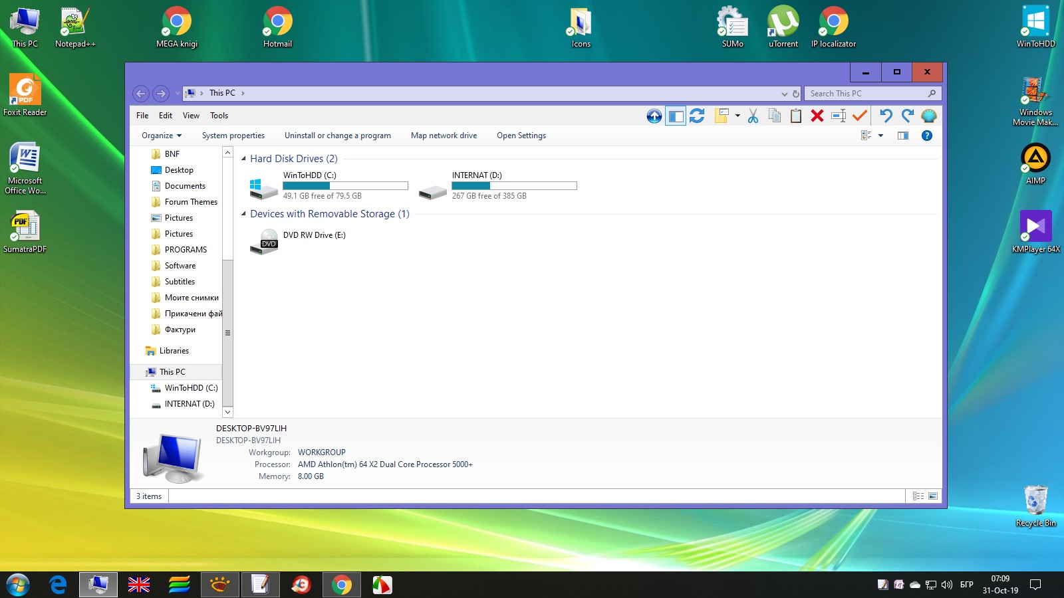
Task: Open the File menu
Action: click(x=142, y=116)
